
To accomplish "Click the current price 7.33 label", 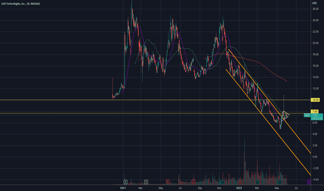I will click(x=315, y=115).
